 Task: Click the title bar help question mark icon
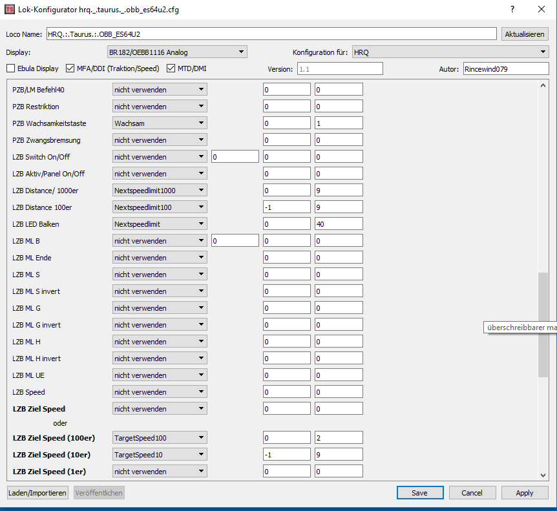point(512,9)
